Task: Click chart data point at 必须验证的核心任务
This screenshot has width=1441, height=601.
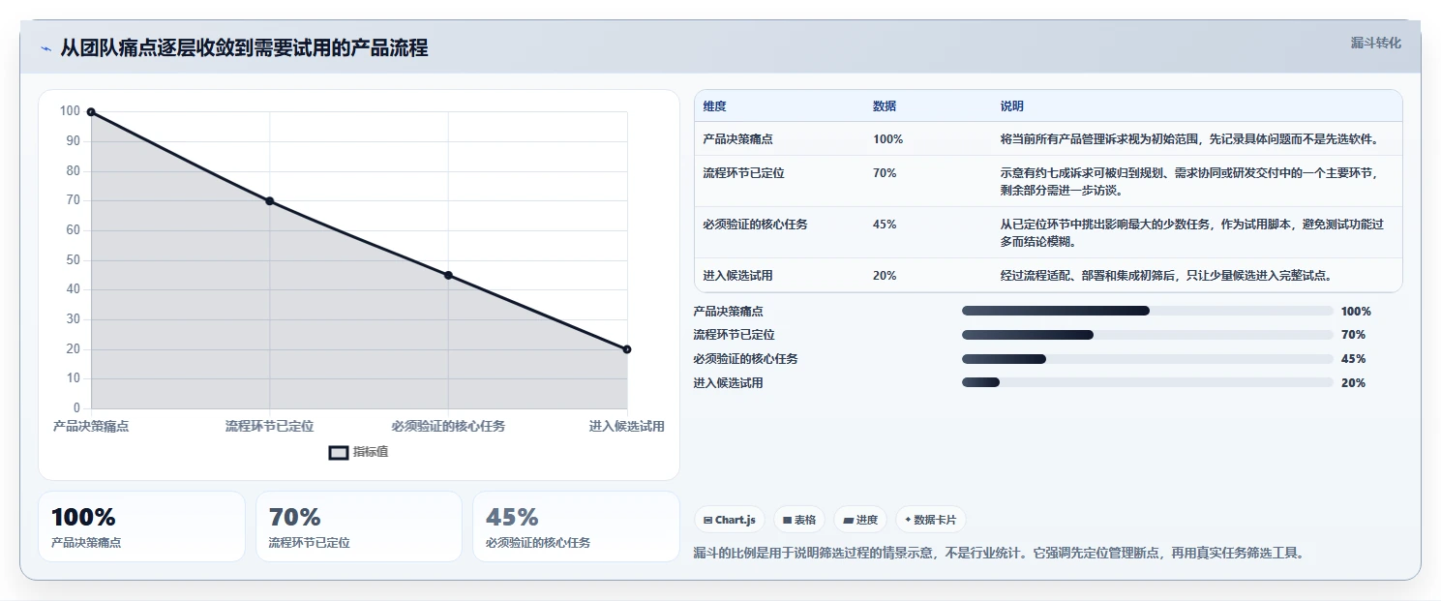Action: tap(448, 275)
